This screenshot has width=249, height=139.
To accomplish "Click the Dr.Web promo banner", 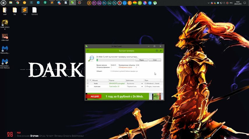I will (124, 96).
